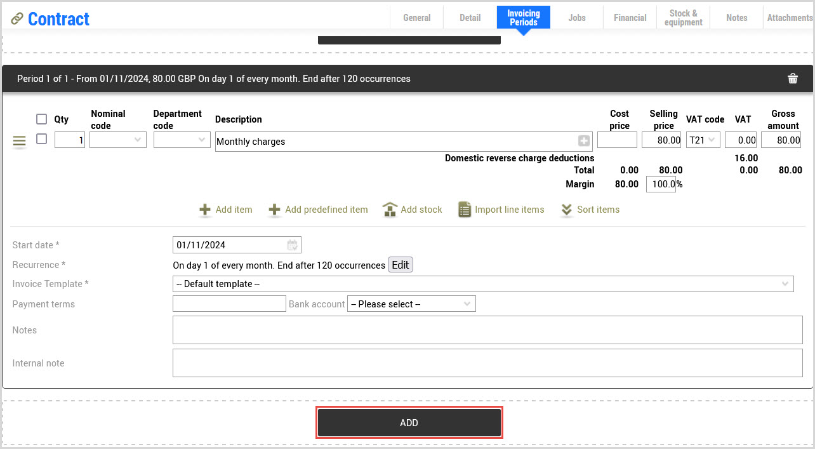The image size is (815, 449).
Task: Click the Add stock link
Action: tap(421, 210)
